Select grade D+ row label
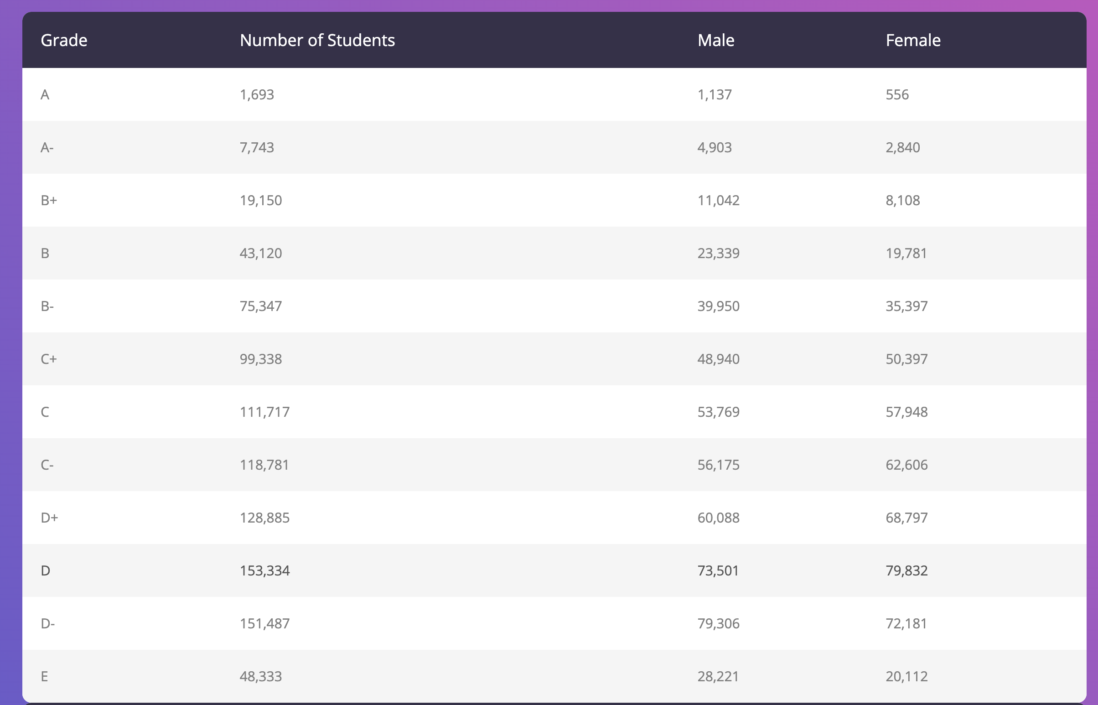Viewport: 1098px width, 705px height. [x=49, y=518]
